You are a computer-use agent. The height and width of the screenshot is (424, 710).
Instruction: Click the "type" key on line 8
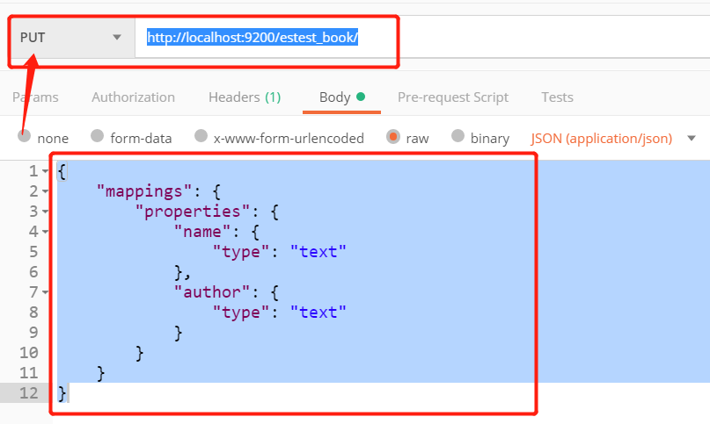[x=241, y=313]
